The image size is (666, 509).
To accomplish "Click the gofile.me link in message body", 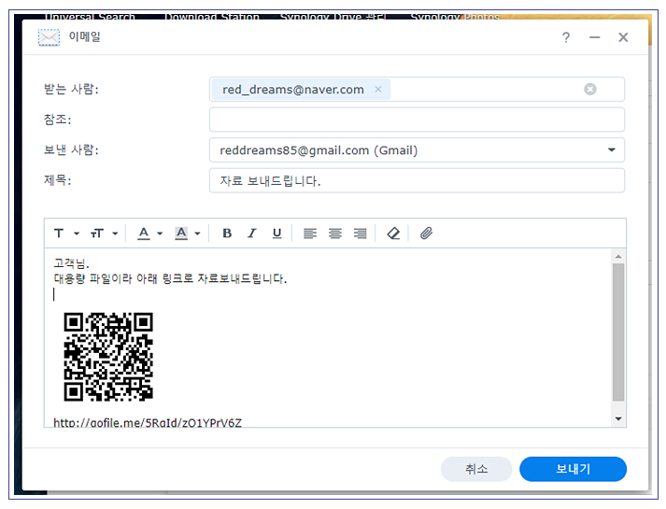I will (148, 422).
